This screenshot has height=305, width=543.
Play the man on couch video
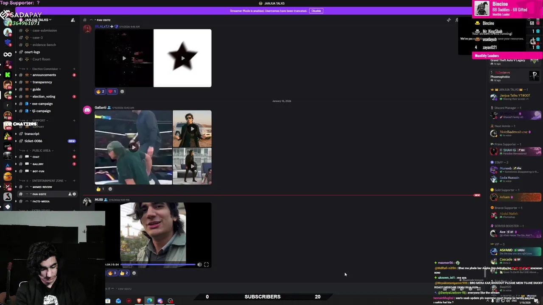(x=192, y=166)
